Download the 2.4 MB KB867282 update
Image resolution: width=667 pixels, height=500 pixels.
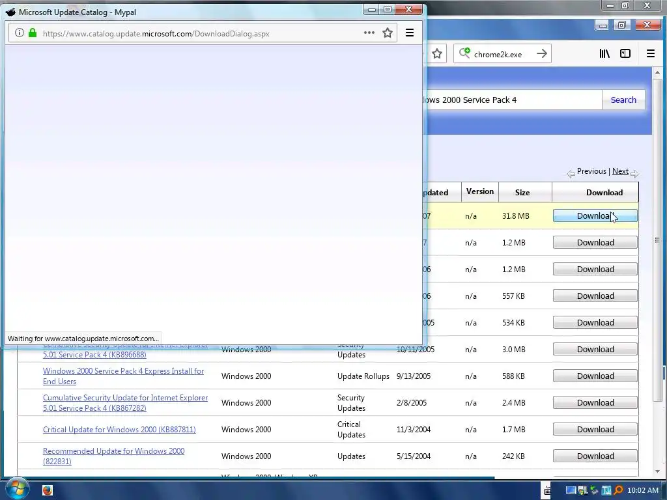pos(595,402)
